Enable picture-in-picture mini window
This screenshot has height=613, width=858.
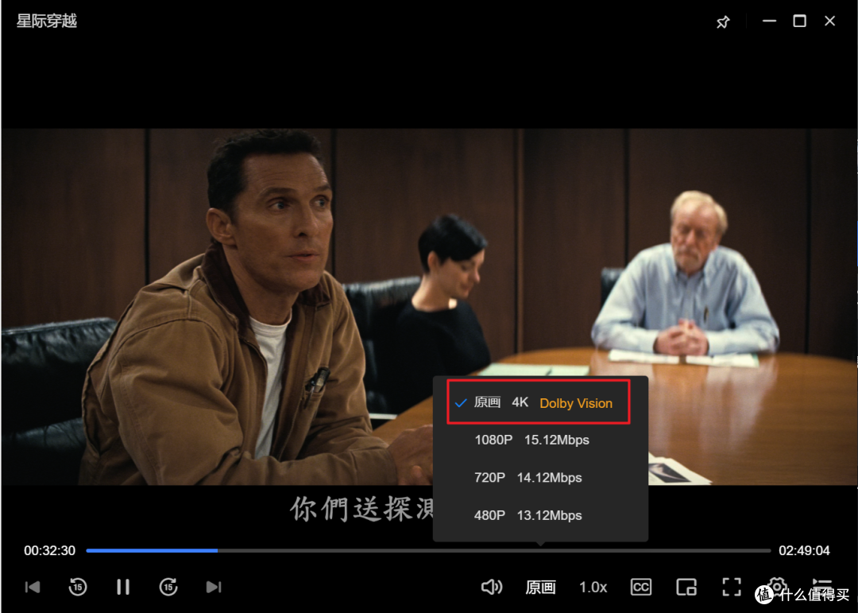coord(686,588)
